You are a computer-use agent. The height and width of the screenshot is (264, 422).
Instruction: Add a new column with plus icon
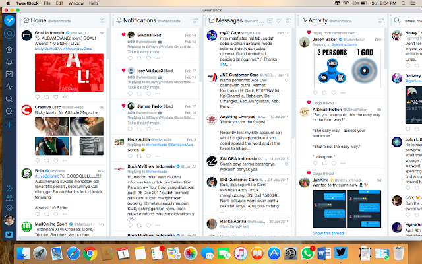point(9,125)
